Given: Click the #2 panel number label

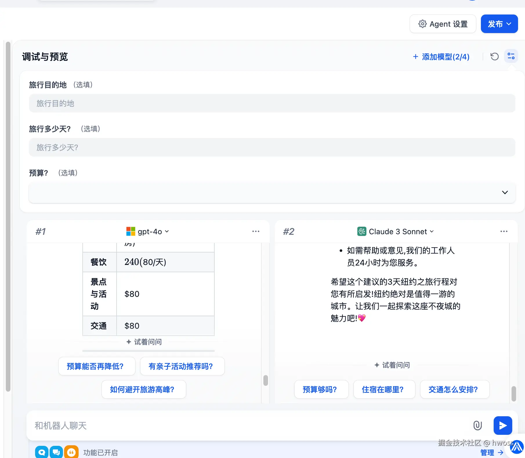Looking at the screenshot, I should [289, 231].
